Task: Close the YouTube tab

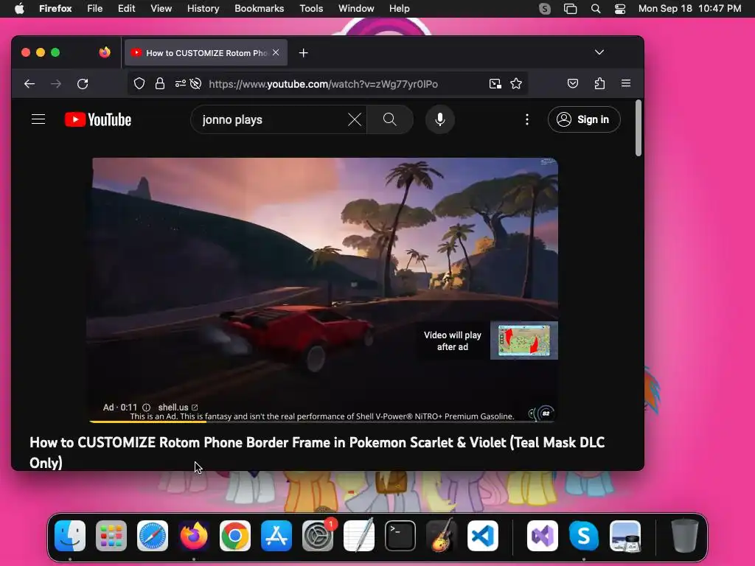Action: 276,52
